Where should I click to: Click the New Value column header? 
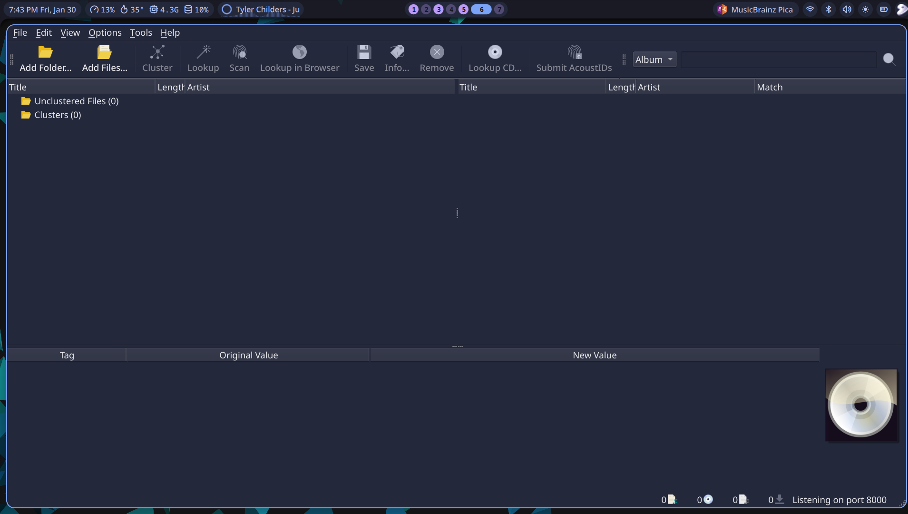pos(594,355)
